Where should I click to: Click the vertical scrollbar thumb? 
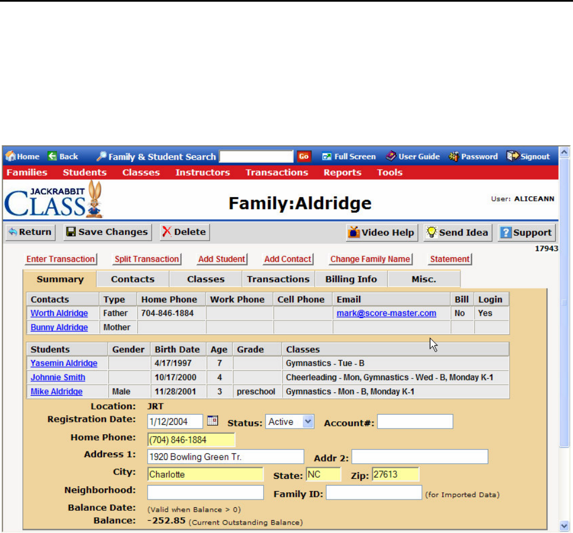[x=564, y=302]
